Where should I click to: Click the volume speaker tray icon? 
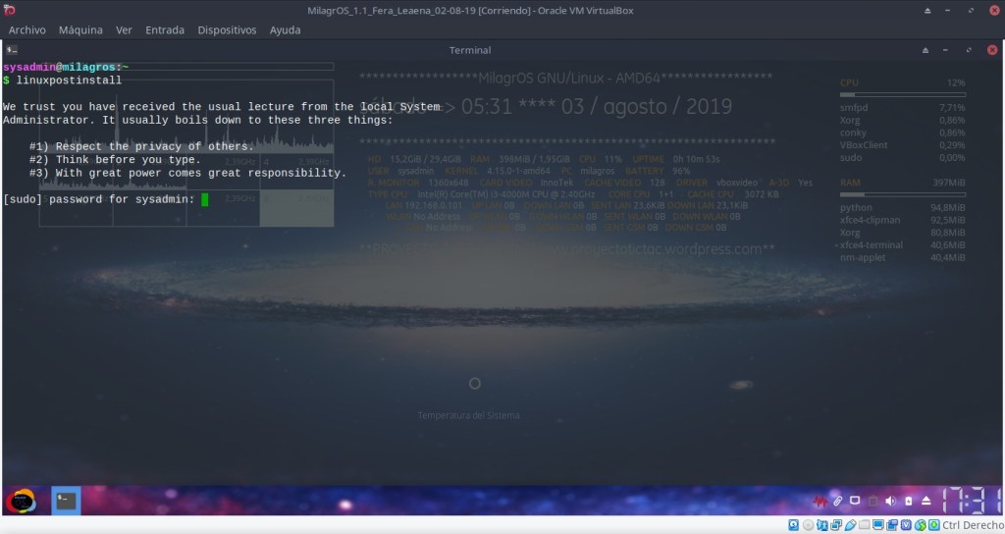(x=890, y=501)
